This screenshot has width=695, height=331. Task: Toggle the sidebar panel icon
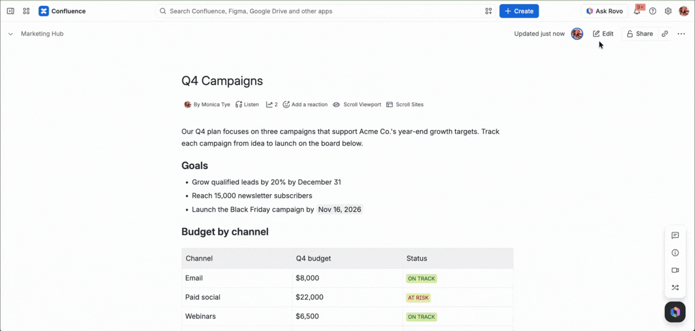[10, 11]
